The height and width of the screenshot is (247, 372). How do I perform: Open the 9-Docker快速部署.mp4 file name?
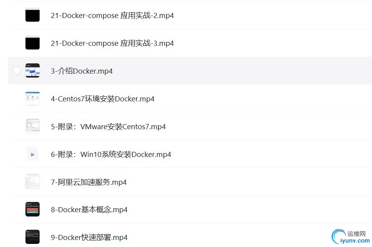point(89,237)
